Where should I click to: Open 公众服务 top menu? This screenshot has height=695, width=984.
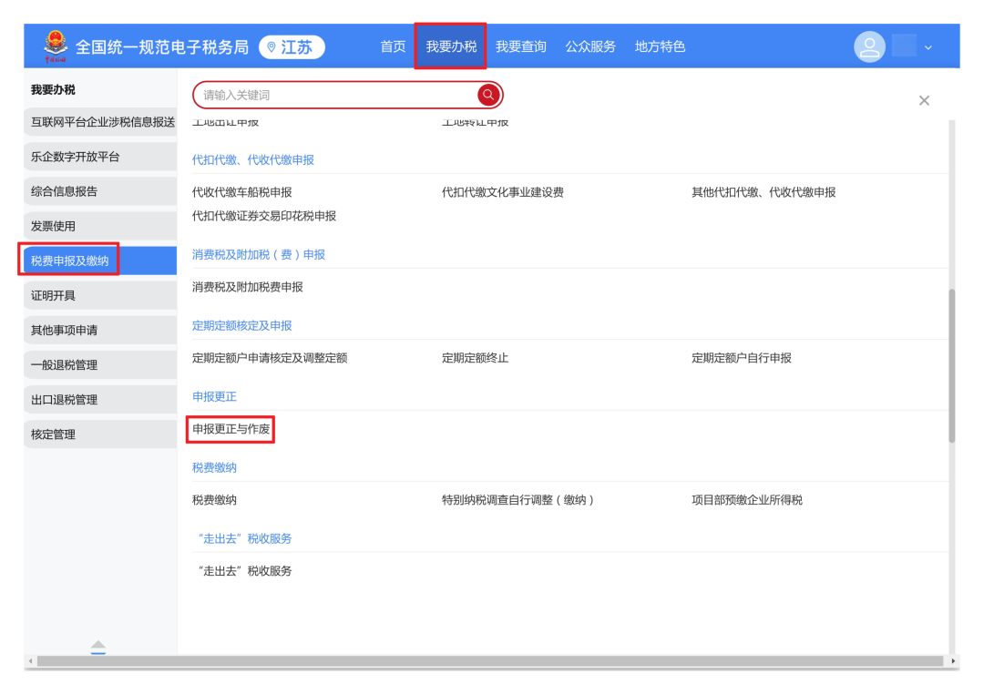[589, 46]
